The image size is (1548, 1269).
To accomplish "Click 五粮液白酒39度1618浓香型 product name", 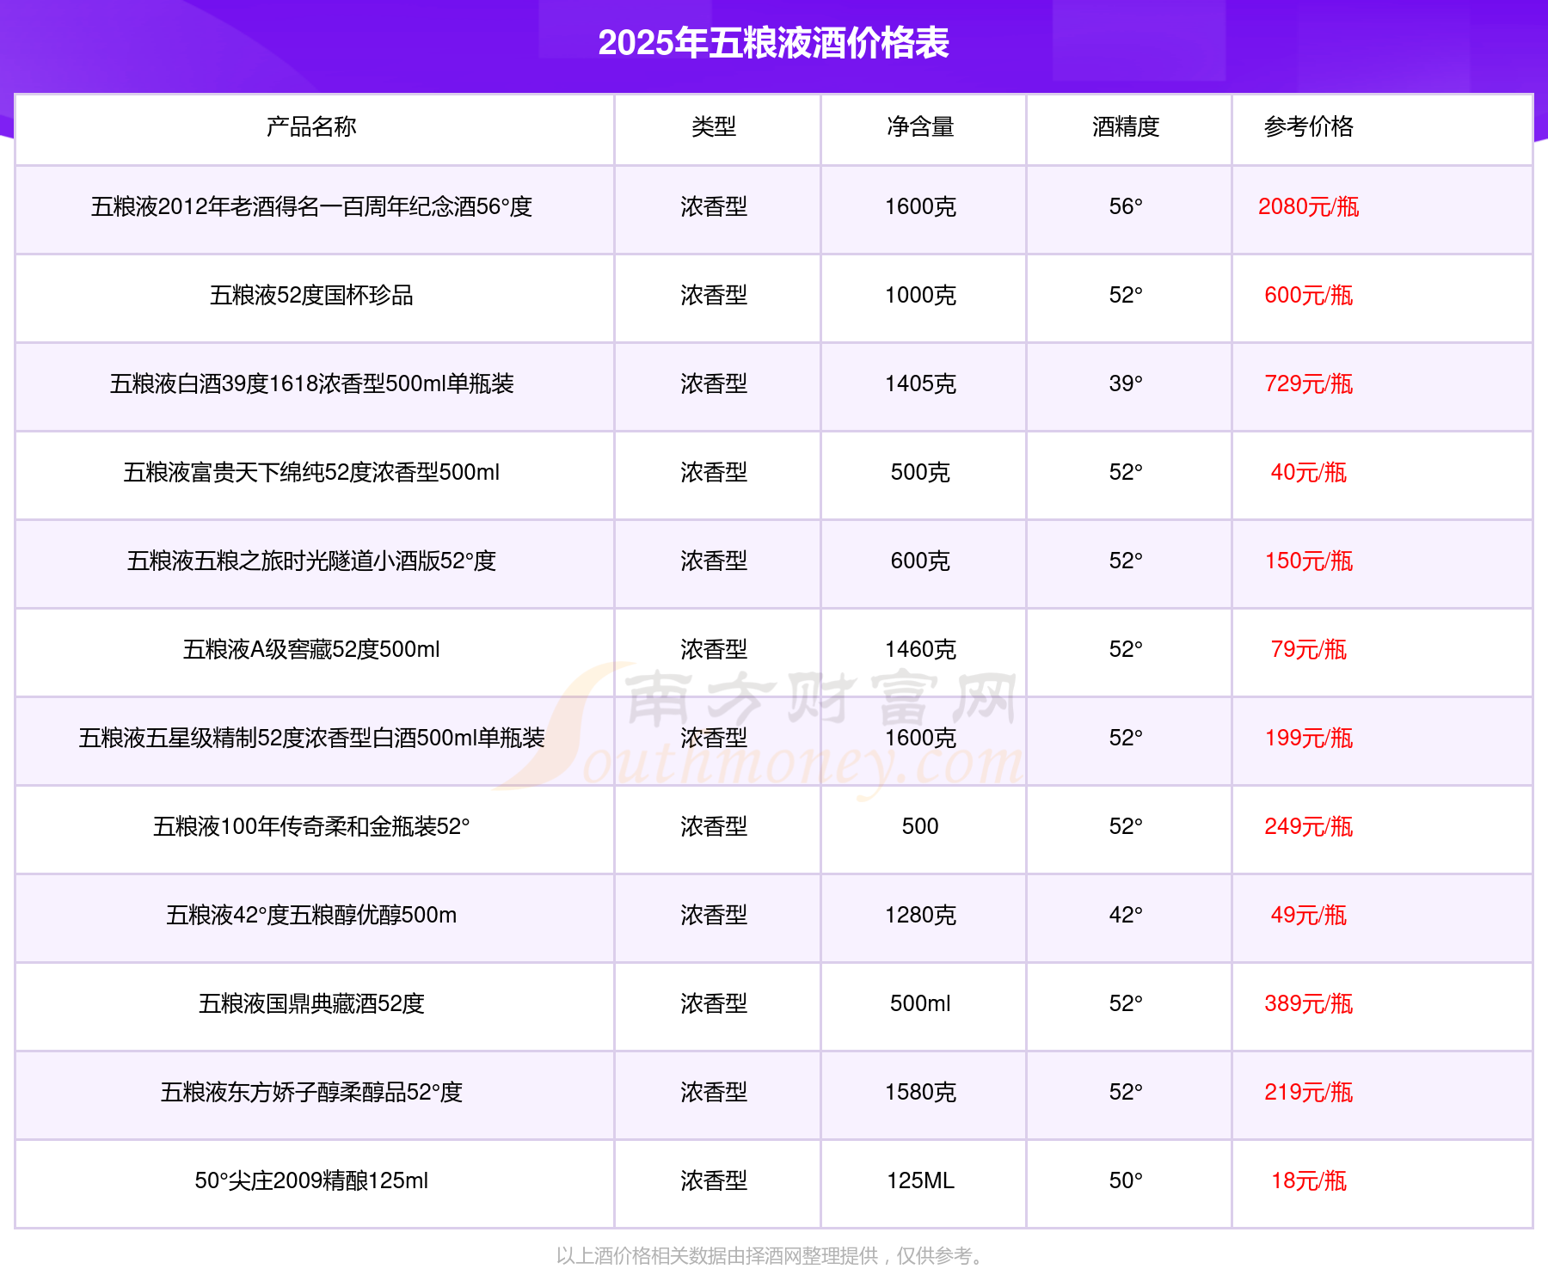I will tap(311, 384).
